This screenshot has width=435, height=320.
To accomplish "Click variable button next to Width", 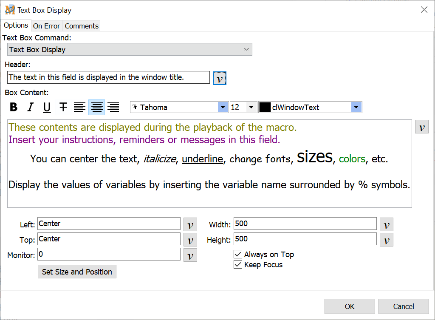I will click(386, 224).
